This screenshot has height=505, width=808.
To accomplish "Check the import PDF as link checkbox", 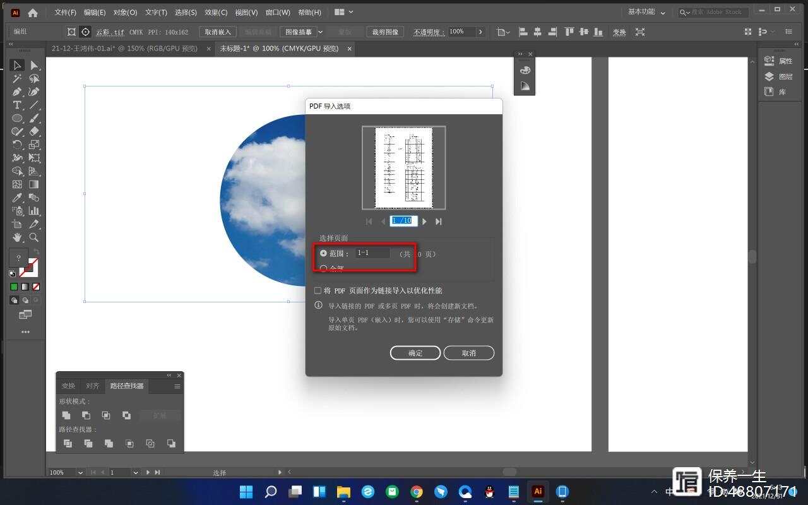I will pos(318,291).
